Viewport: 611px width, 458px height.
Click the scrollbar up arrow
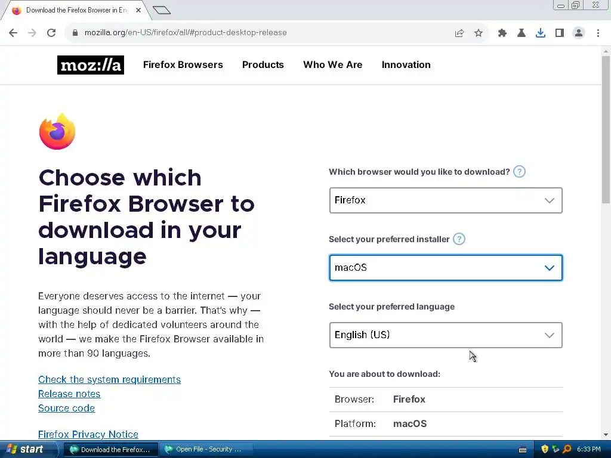click(606, 51)
